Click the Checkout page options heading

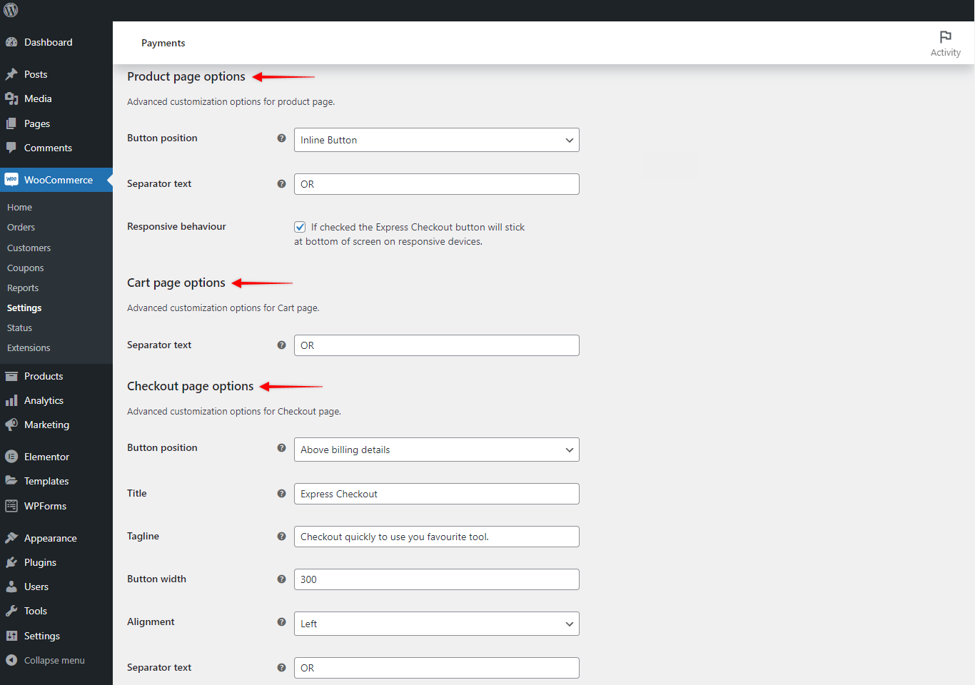[x=191, y=386]
